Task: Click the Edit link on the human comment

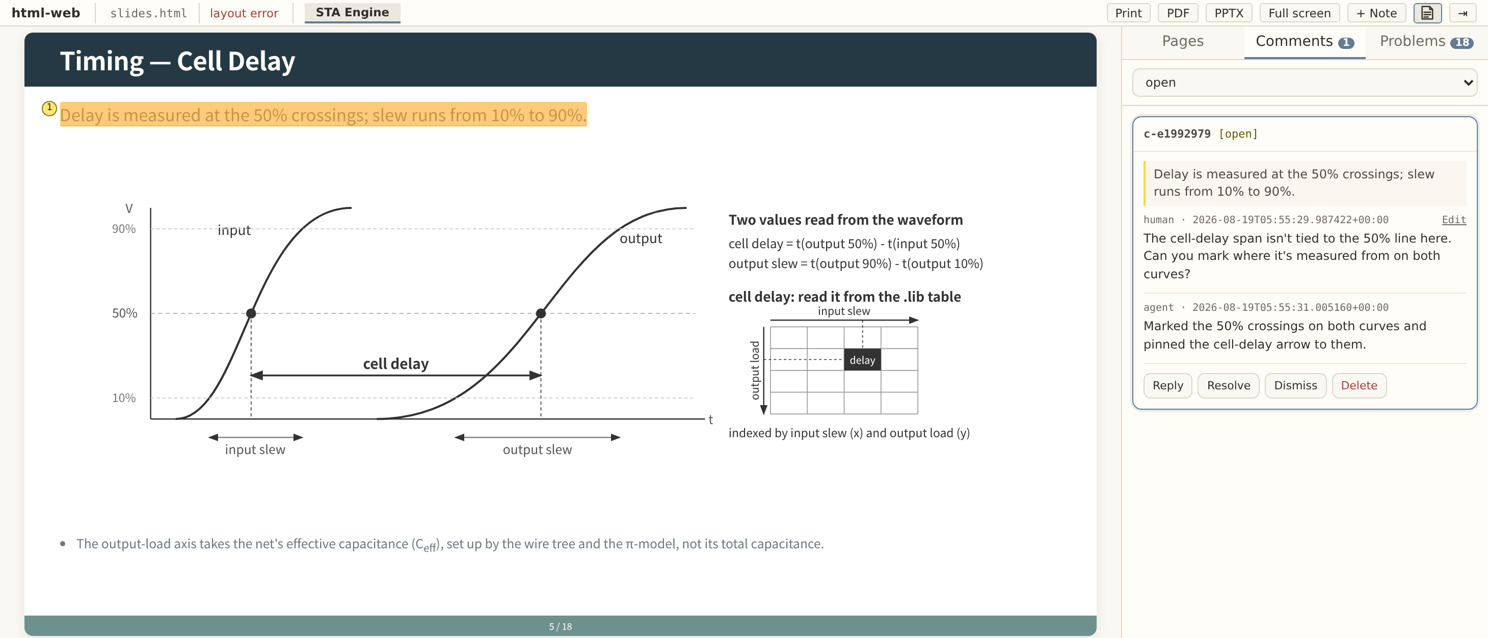Action: pos(1453,220)
